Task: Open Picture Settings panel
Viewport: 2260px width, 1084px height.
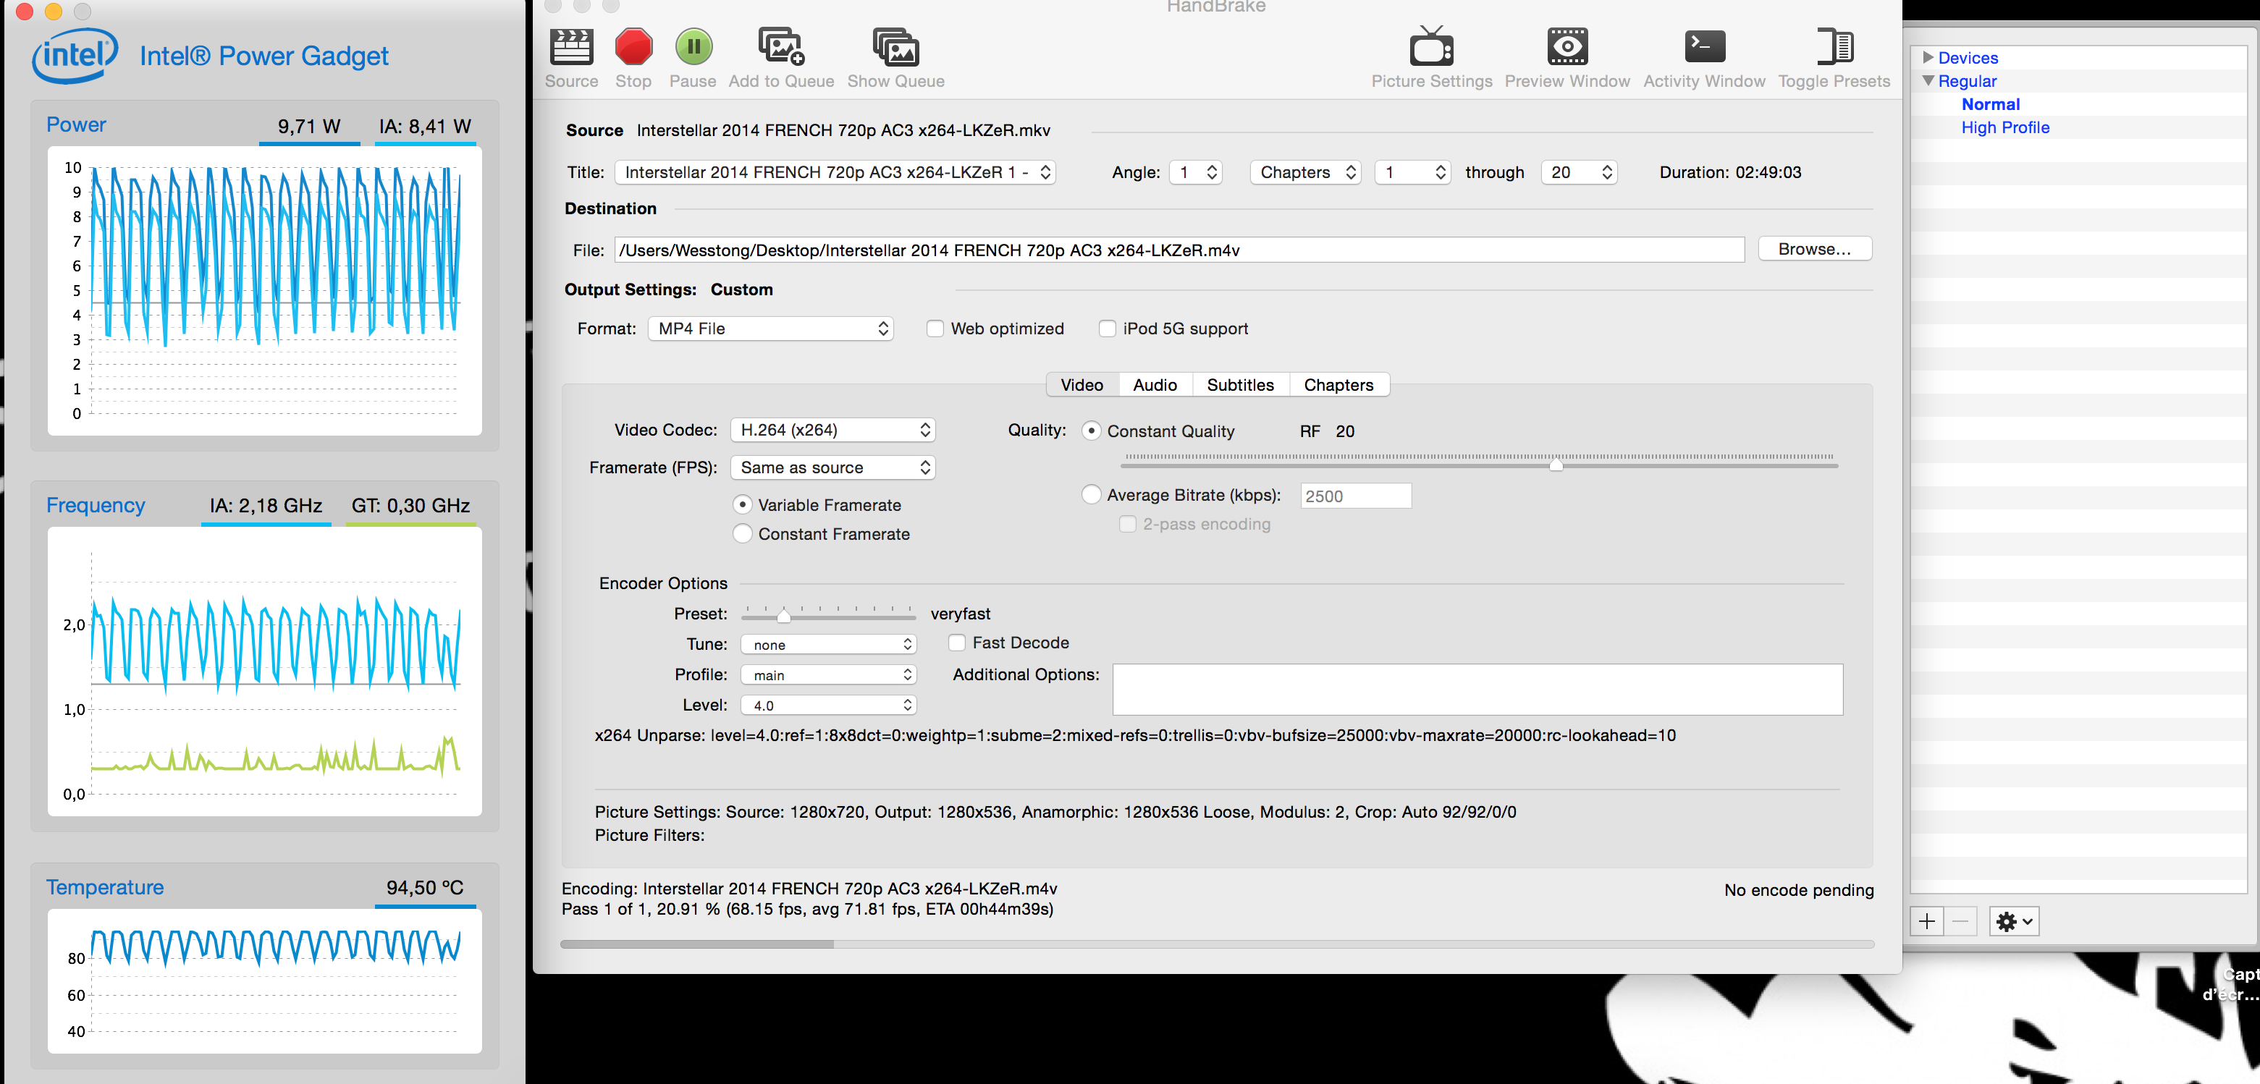Action: click(1431, 47)
